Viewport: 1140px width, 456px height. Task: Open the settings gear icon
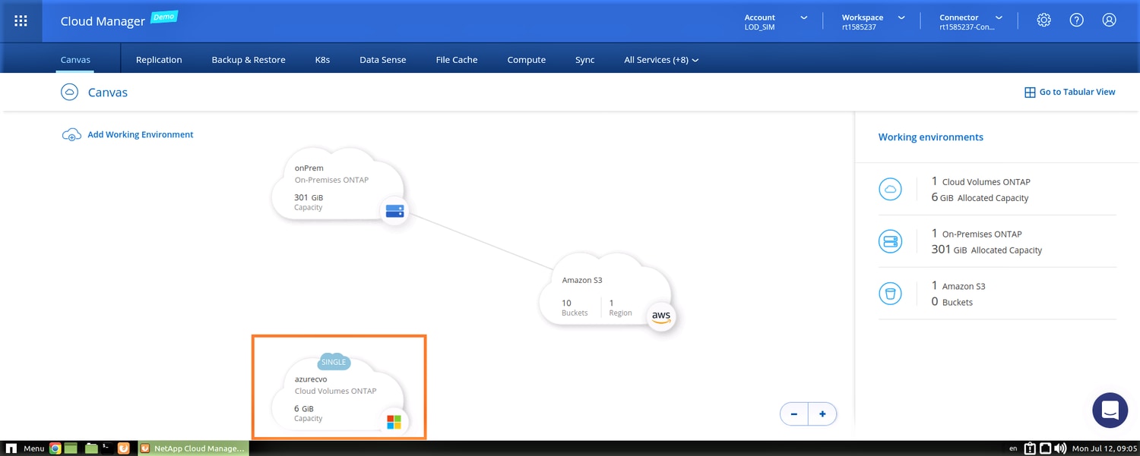tap(1044, 20)
